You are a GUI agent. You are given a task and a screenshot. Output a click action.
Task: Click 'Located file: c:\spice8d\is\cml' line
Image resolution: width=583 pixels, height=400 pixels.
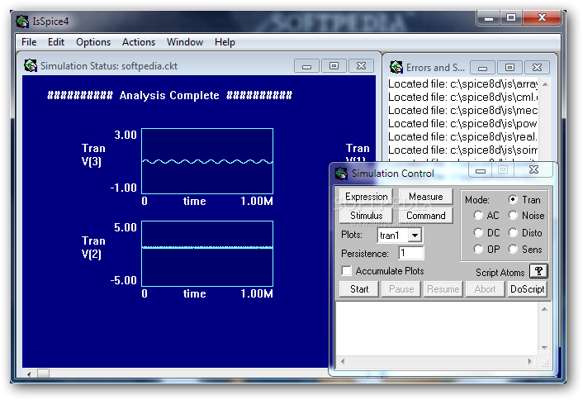(463, 98)
